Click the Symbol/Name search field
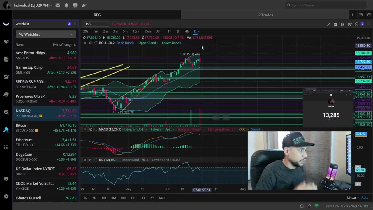The image size is (373, 210). pos(326,5)
